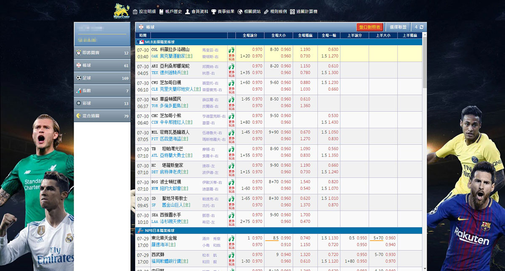505x271 pixels.
Task: Show 更多玩法 for COL vs OAK game
Action: tap(231, 53)
